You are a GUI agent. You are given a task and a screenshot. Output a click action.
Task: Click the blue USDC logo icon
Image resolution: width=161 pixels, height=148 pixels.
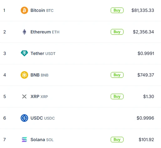[x=24, y=118]
